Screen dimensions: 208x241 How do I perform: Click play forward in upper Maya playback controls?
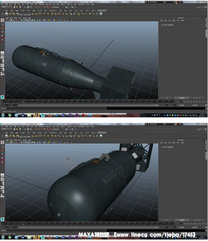click(x=197, y=101)
